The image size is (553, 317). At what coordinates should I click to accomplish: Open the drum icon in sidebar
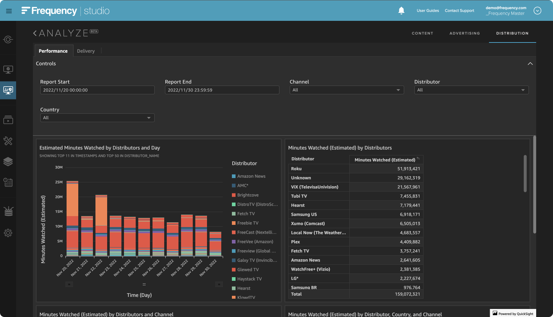pos(8,211)
